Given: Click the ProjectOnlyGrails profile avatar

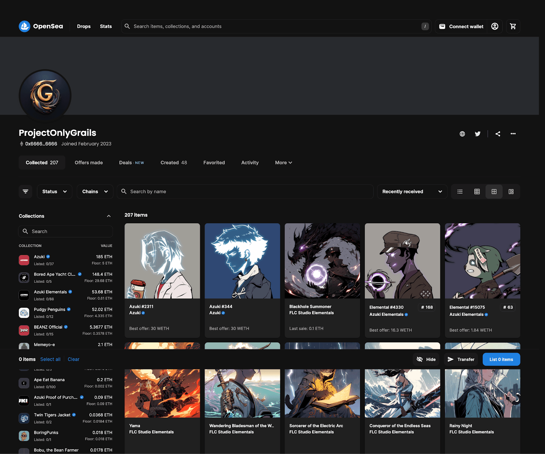Looking at the screenshot, I should tap(45, 96).
